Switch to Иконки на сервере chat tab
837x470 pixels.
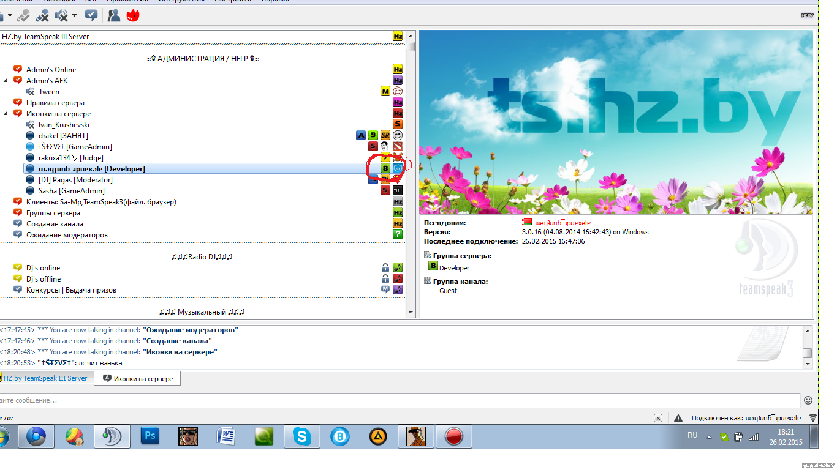click(x=138, y=379)
